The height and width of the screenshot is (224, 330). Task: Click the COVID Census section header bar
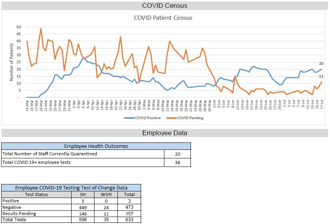click(165, 5)
